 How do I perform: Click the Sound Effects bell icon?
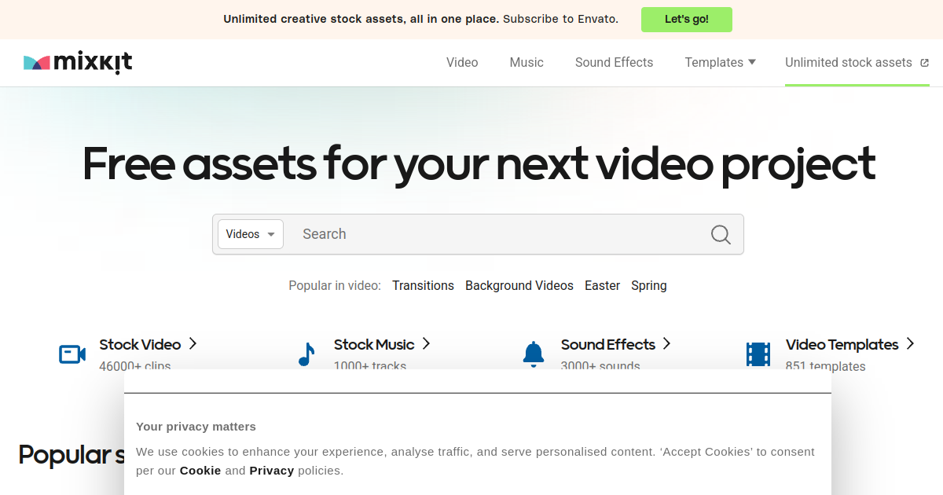click(534, 354)
